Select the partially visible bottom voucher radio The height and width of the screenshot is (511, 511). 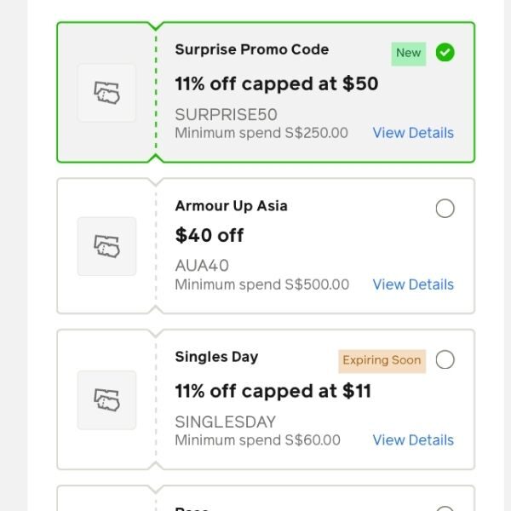click(x=445, y=508)
